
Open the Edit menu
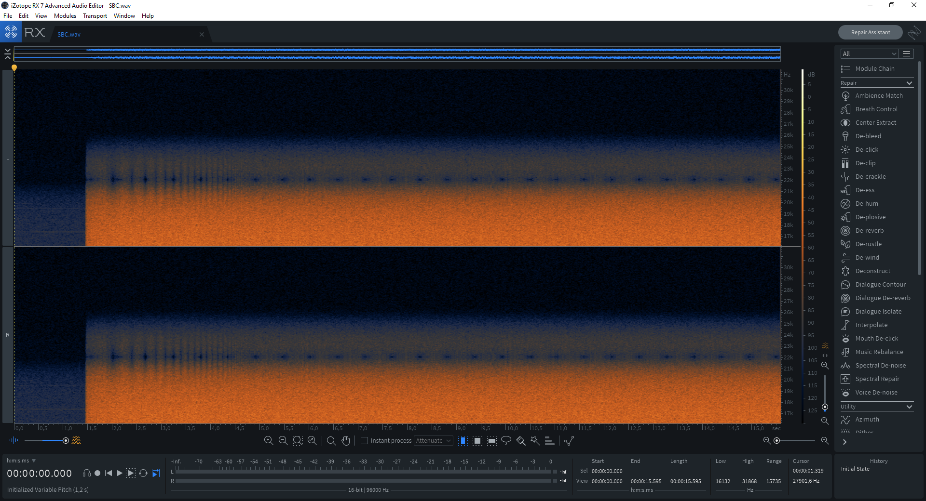click(x=24, y=16)
